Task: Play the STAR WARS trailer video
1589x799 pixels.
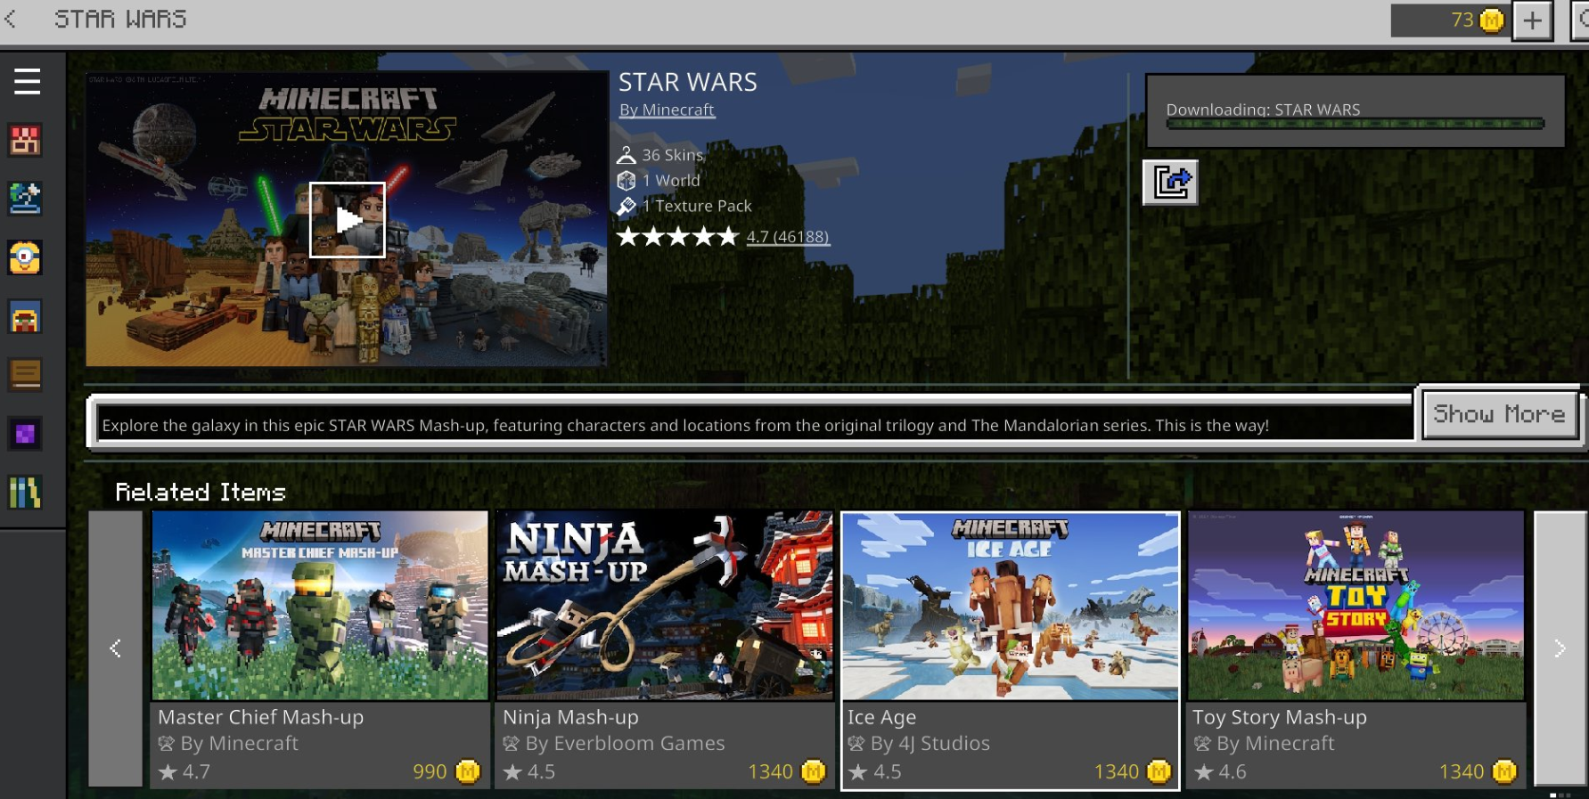Action: click(348, 220)
